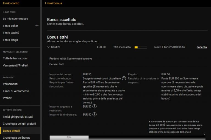This screenshot has height=140, width=211.
Task: Click the cancella link for CSMP8 bonus
Action: click(x=202, y=47)
